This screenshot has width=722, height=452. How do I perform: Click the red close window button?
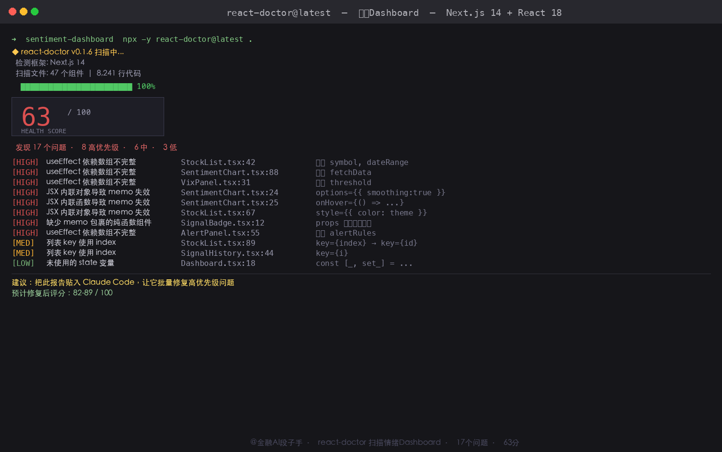click(x=13, y=12)
